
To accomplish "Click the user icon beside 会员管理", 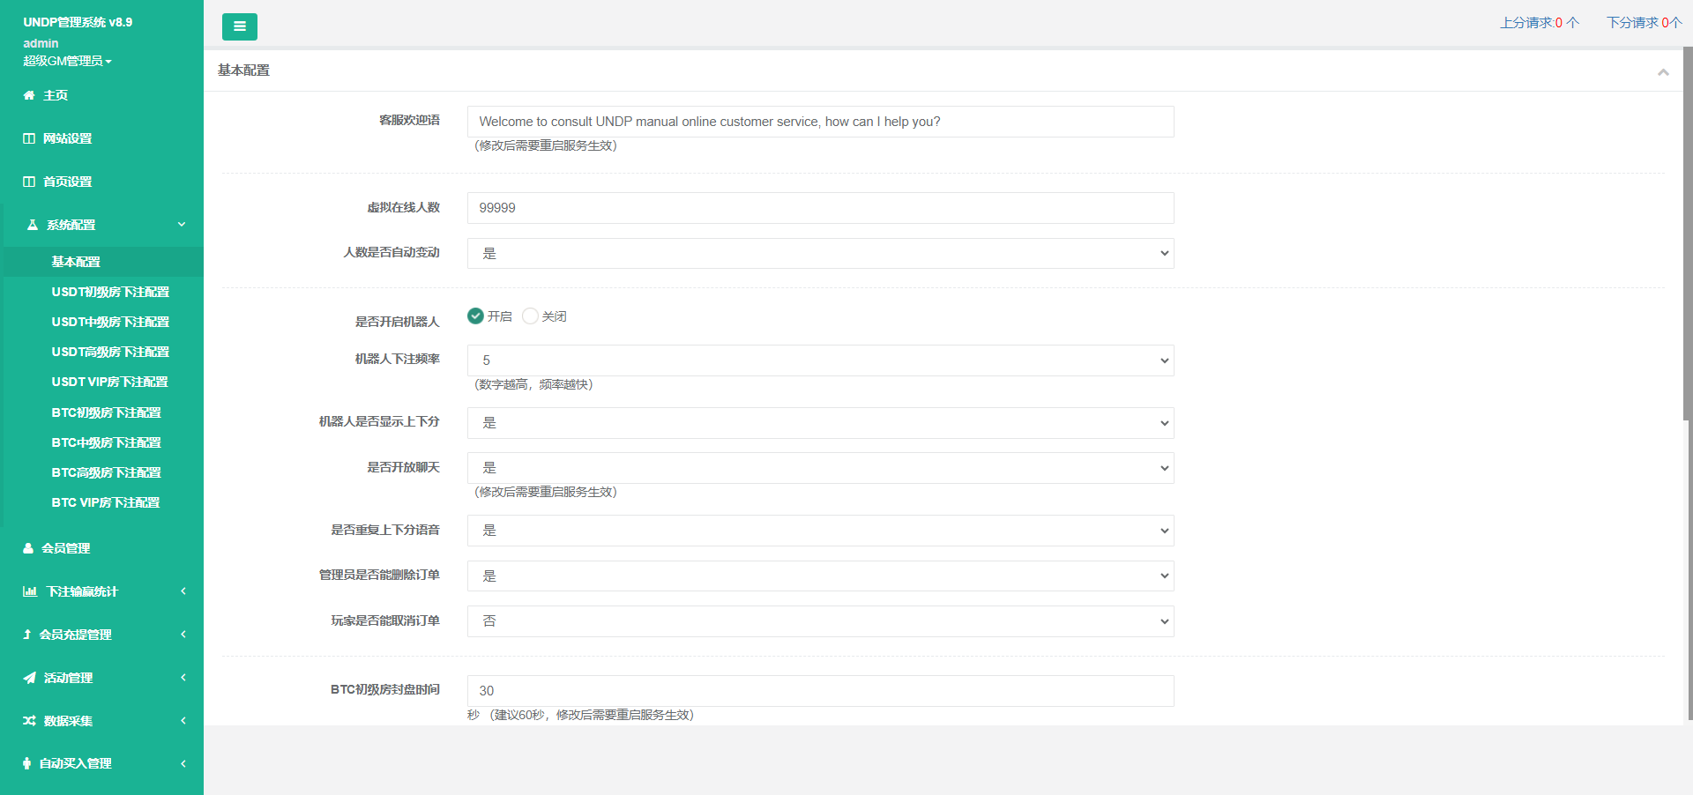I will (x=28, y=548).
